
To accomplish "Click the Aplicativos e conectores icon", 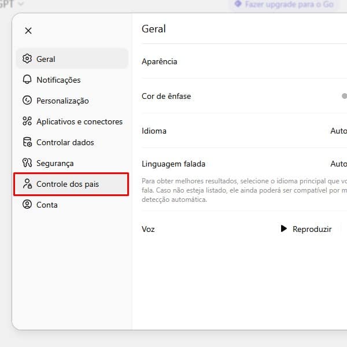I will pyautogui.click(x=27, y=121).
